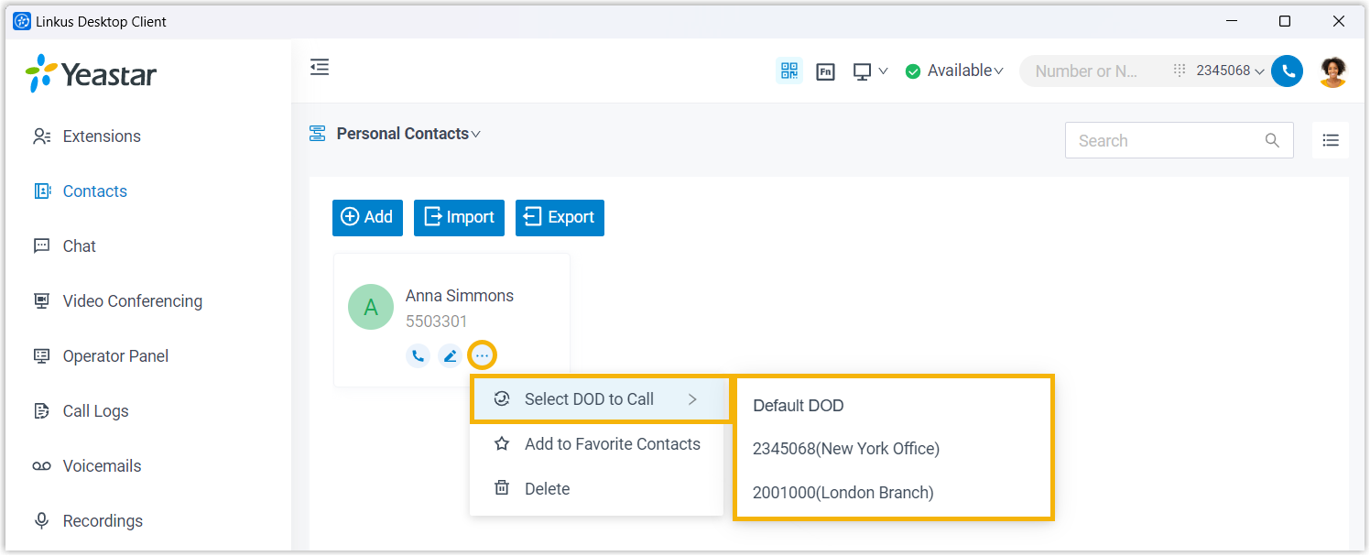Click the search magnifier icon
1370x556 pixels.
(x=1272, y=141)
